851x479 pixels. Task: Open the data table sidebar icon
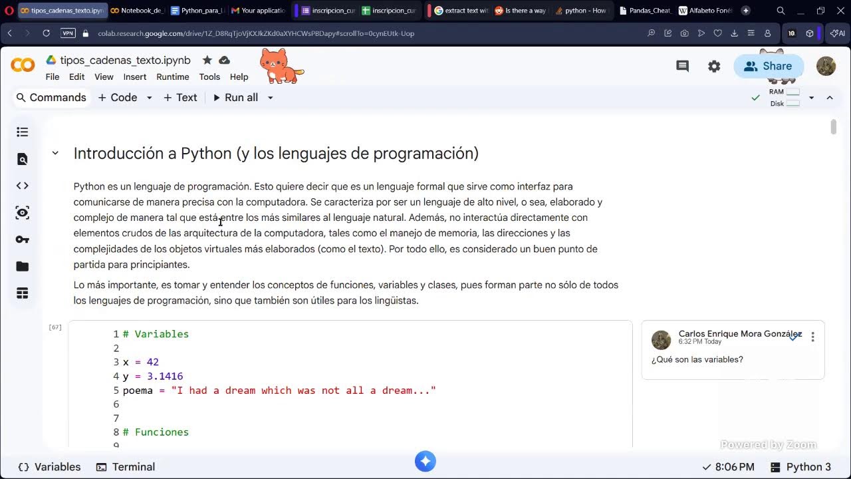pyautogui.click(x=22, y=293)
